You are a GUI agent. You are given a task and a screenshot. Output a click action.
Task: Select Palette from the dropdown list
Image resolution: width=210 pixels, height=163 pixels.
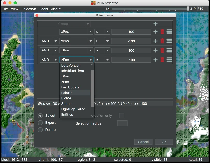(75, 93)
